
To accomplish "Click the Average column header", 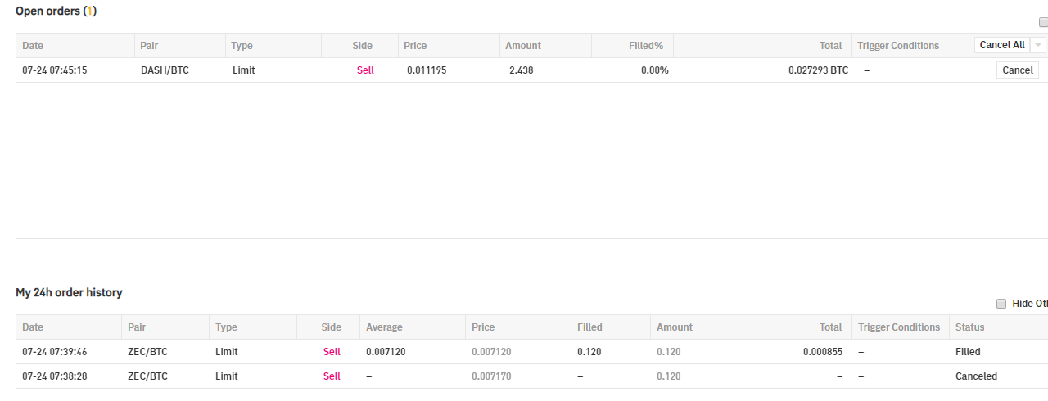I will (384, 327).
